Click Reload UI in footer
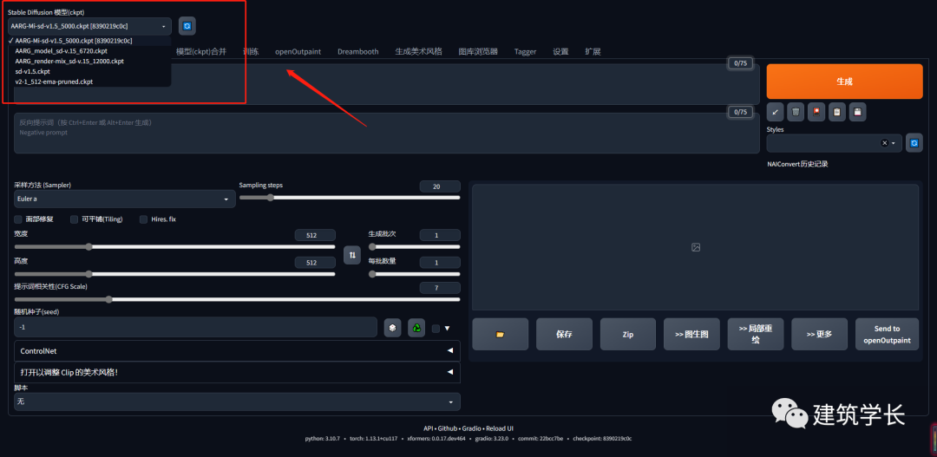Viewport: 937px width, 457px height. [x=500, y=428]
